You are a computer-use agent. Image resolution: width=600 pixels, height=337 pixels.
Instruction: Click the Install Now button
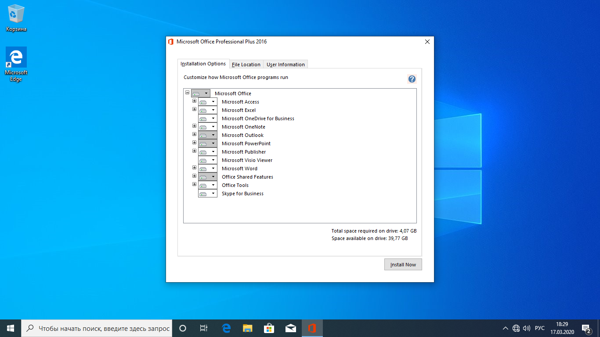click(403, 265)
